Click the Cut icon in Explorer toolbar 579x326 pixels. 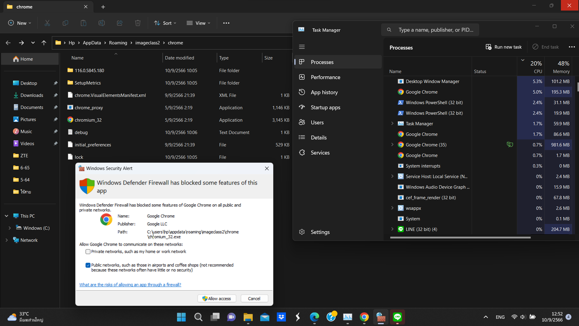click(x=47, y=23)
